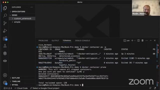This screenshot has height=90, width=160.
Task: Open the launch profile dropdown arrow
Action: pos(135,40)
